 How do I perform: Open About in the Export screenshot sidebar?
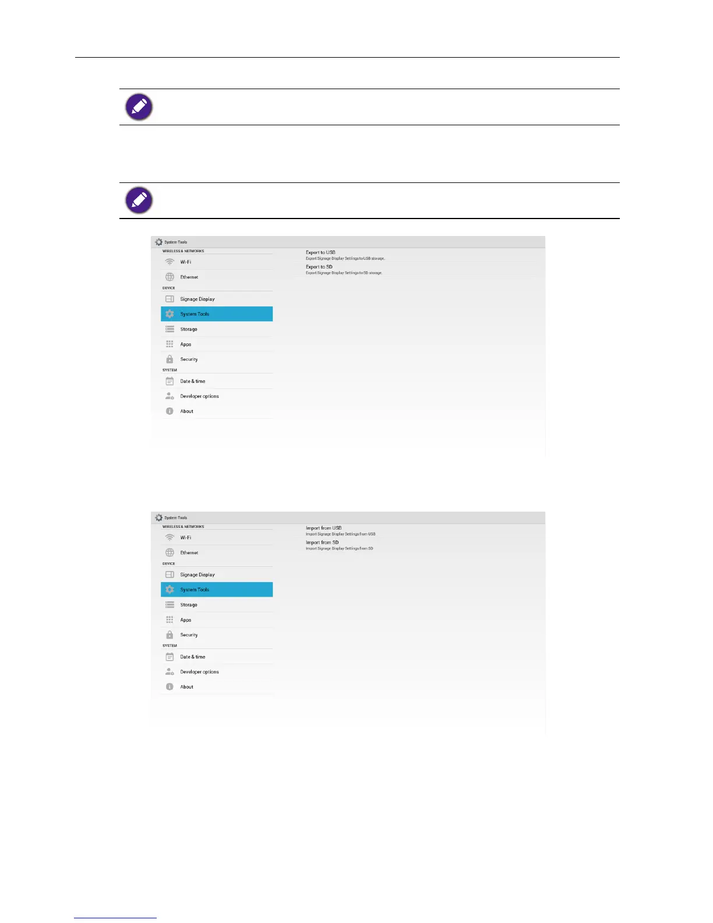tap(186, 411)
